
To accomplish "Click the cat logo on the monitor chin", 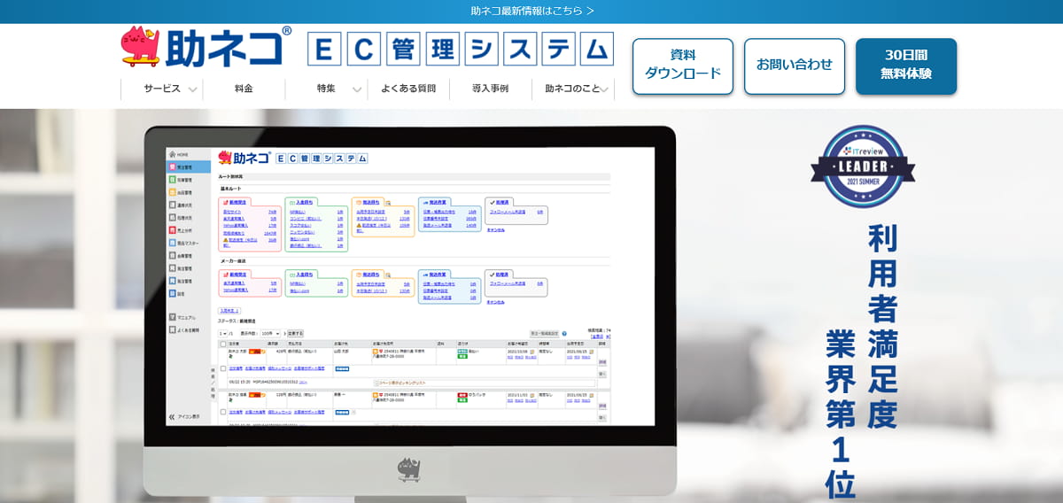I will (x=409, y=469).
